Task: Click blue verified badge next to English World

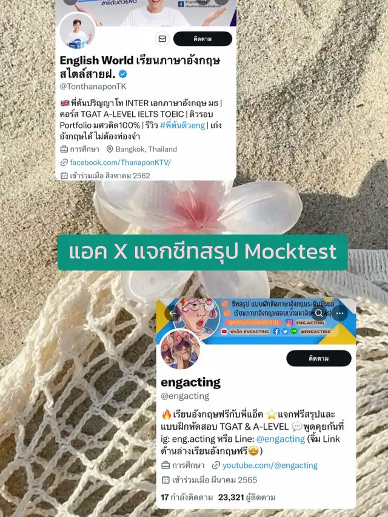Action: (122, 74)
